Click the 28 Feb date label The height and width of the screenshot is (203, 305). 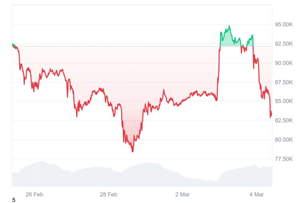(x=108, y=195)
